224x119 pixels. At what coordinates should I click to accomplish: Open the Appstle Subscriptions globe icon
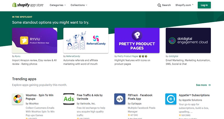tap(171, 99)
